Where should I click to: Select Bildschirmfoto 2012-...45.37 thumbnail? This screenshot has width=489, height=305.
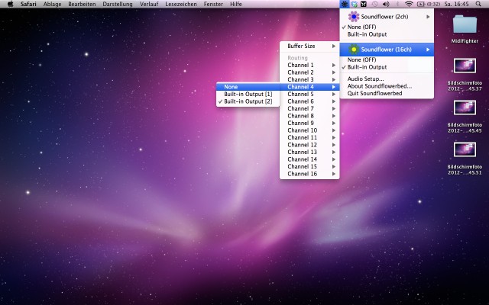[x=465, y=66]
